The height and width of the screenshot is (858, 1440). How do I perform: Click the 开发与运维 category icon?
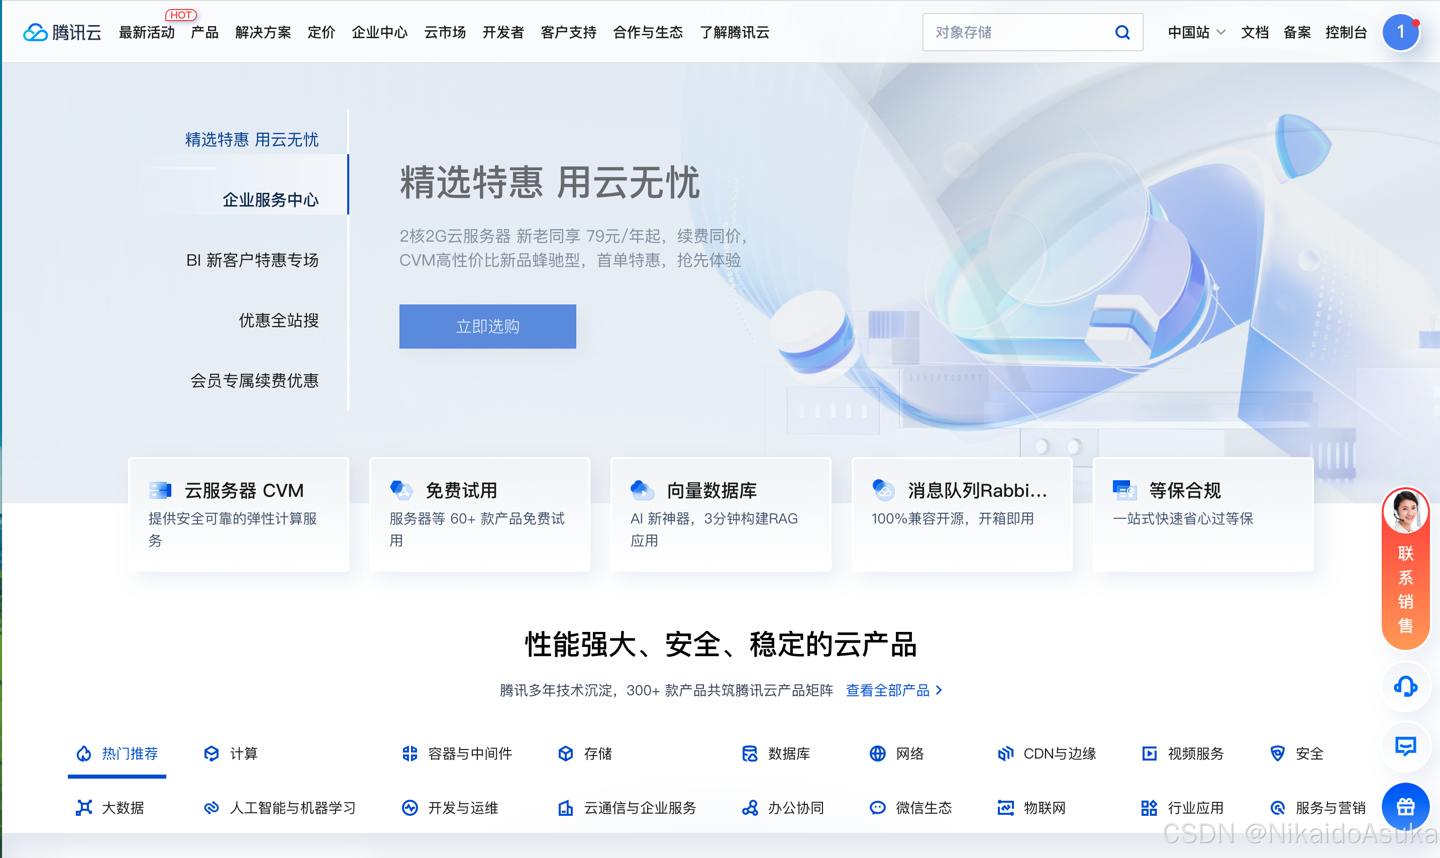tap(410, 808)
